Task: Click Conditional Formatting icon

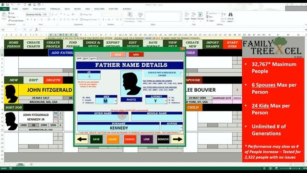Action: coord(130,15)
